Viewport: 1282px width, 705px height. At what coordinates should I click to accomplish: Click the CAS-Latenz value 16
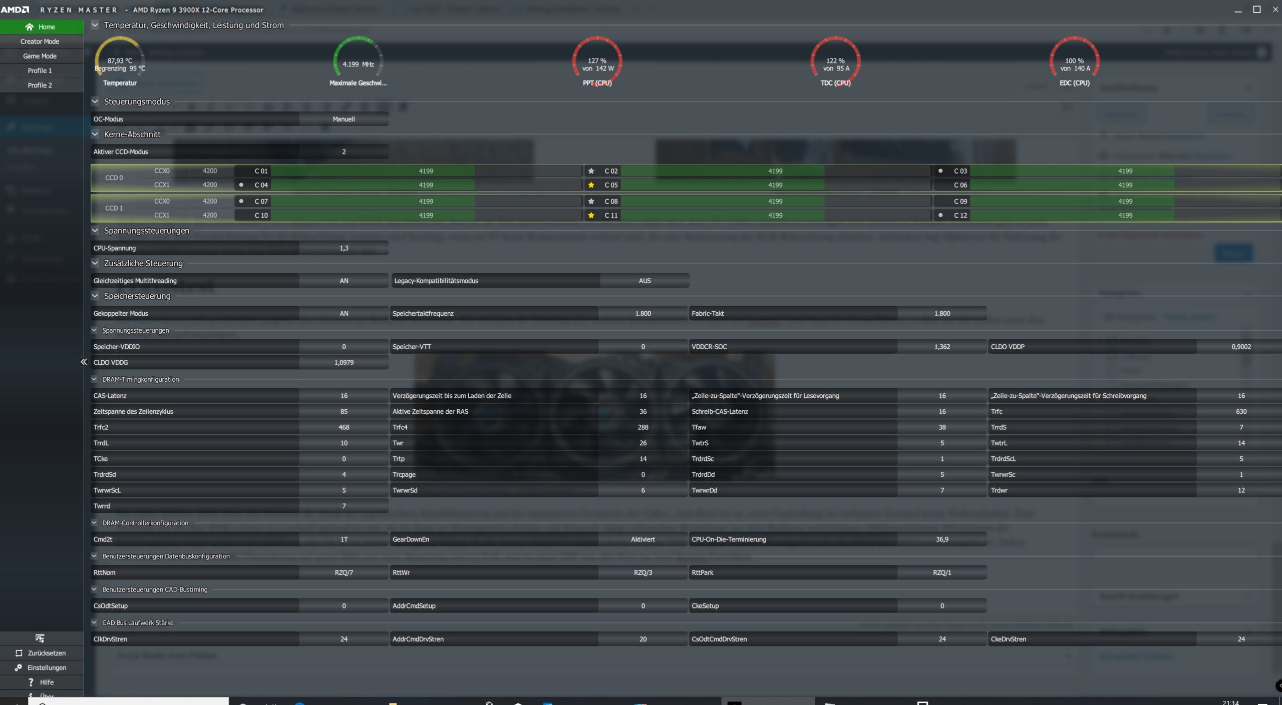[344, 396]
